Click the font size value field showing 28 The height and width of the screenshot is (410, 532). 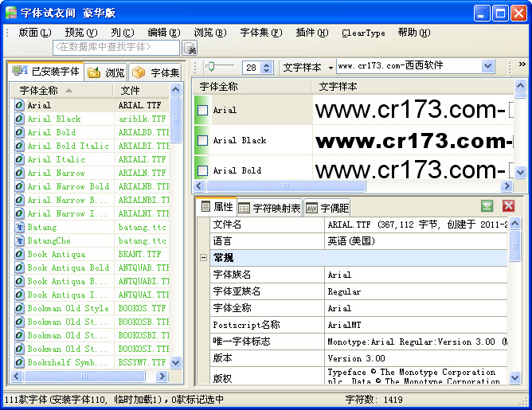point(252,68)
